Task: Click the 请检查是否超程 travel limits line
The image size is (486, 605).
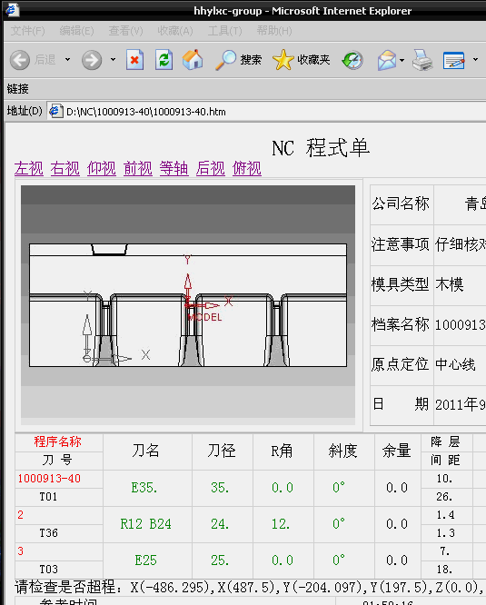Action: [250, 587]
